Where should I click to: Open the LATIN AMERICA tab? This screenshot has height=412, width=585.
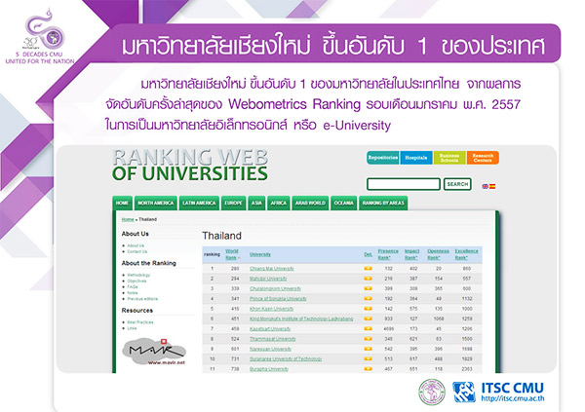point(199,203)
